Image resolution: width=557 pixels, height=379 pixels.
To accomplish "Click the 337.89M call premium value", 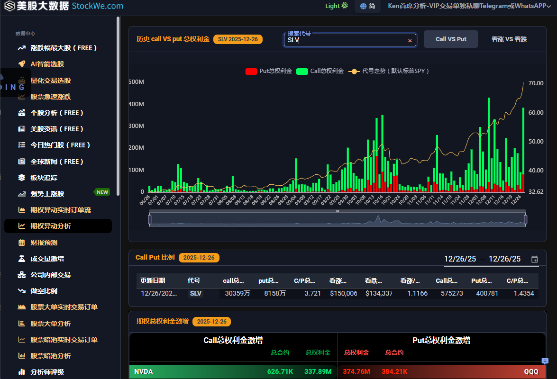I will pos(318,371).
